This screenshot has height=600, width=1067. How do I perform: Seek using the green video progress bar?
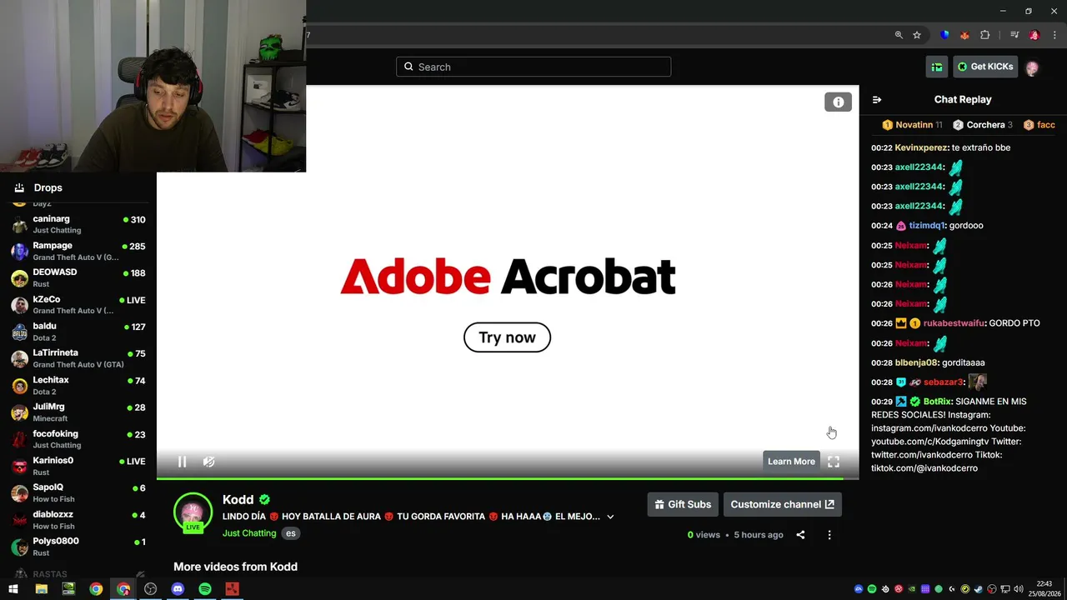coord(507,478)
